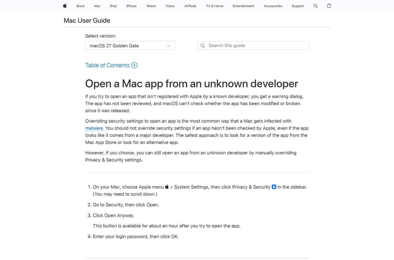Click the inline Apple menu glyph in step 1
The image size is (394, 260).
click(167, 187)
